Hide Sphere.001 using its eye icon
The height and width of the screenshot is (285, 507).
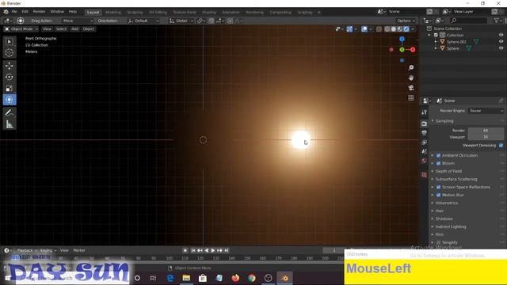click(x=501, y=42)
